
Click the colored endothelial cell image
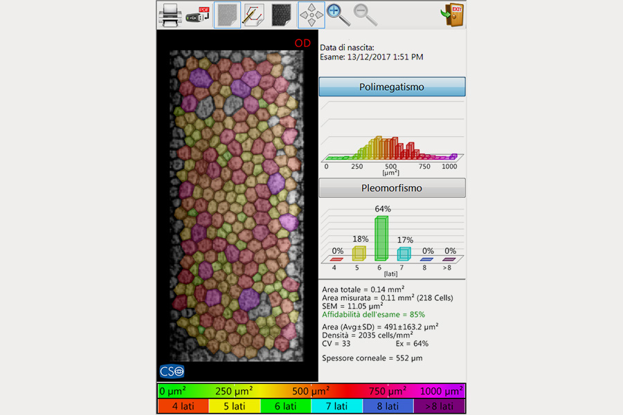click(x=237, y=205)
